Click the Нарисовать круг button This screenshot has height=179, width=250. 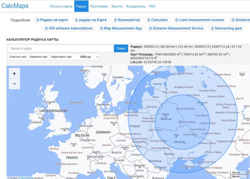[62, 57]
